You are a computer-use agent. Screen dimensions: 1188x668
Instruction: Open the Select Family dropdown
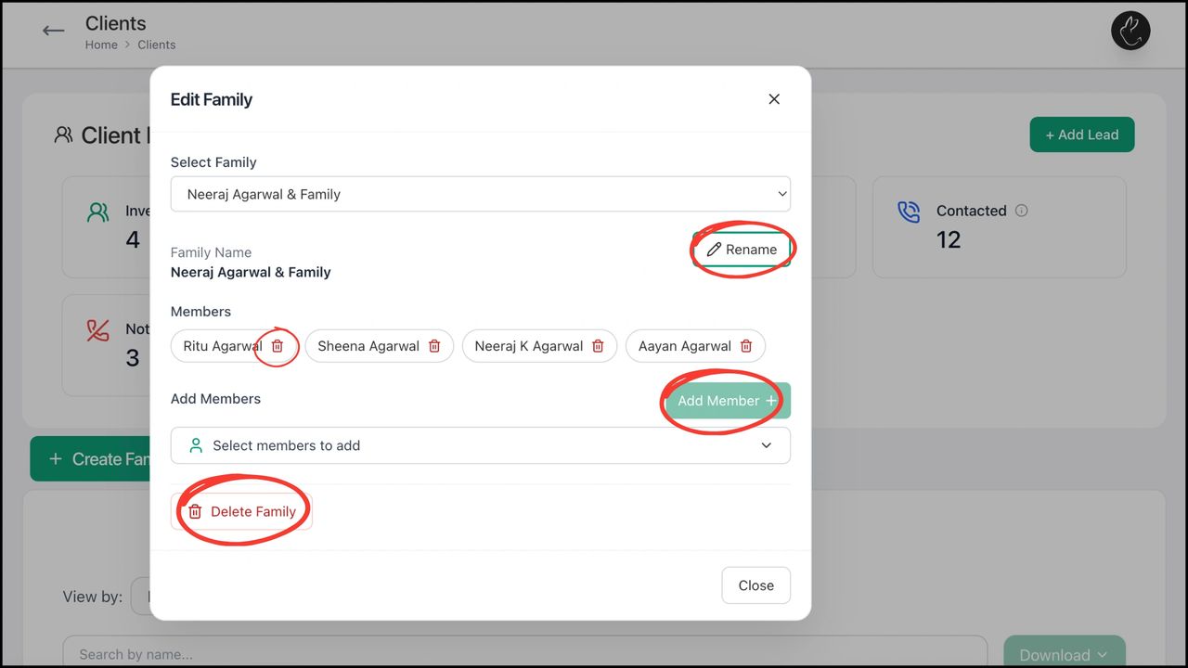pos(480,194)
